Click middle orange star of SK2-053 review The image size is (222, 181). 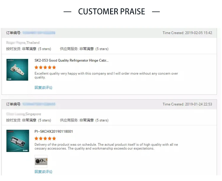tap(45, 68)
